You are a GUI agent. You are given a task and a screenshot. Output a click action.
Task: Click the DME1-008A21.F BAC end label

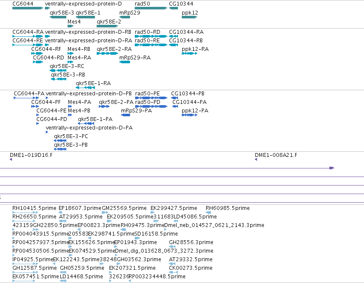(276, 155)
